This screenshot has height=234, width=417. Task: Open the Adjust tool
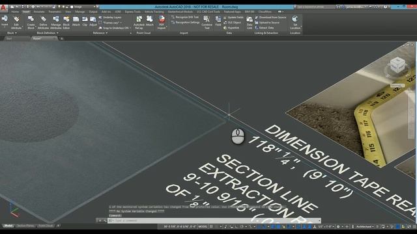[x=93, y=21]
